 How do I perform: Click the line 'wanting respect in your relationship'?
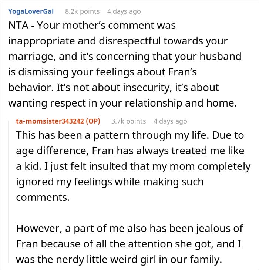point(122,103)
